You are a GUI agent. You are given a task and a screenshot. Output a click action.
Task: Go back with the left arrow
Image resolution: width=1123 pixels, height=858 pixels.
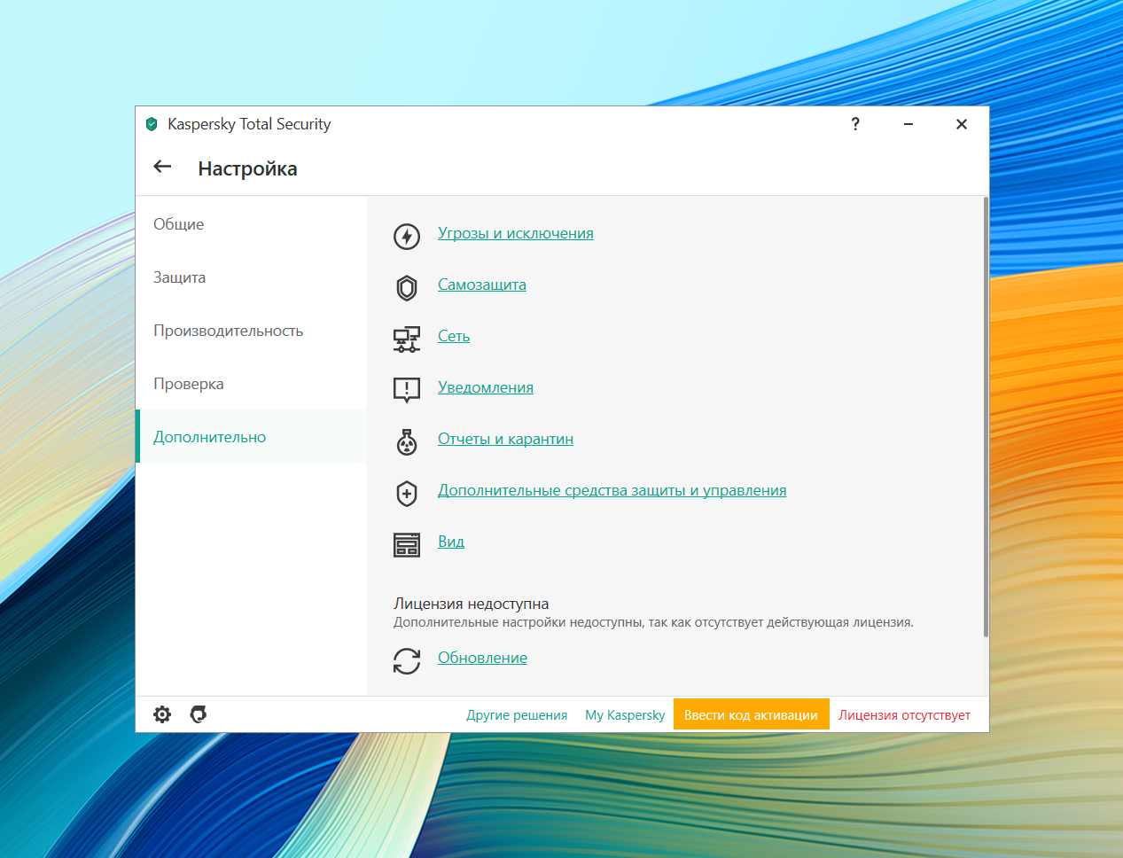pos(162,167)
